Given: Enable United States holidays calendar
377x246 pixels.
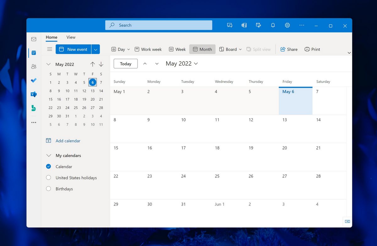Looking at the screenshot, I should click(48, 178).
